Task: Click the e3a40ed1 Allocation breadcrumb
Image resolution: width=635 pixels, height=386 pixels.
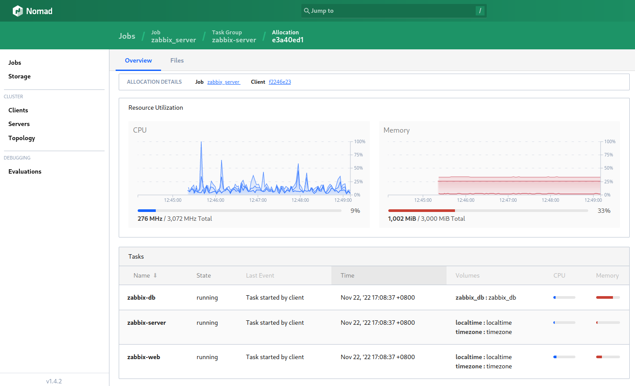Action: tap(288, 36)
